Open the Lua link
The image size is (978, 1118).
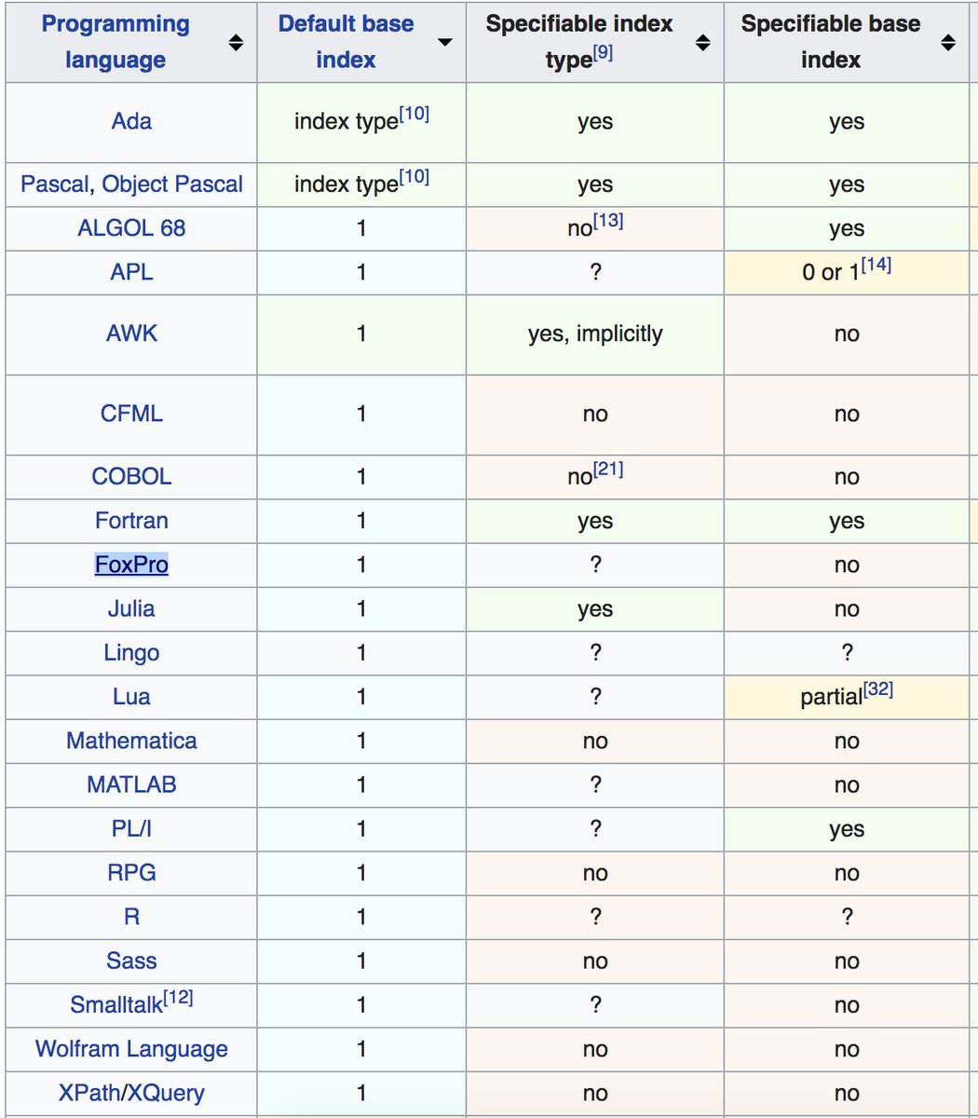coord(131,696)
